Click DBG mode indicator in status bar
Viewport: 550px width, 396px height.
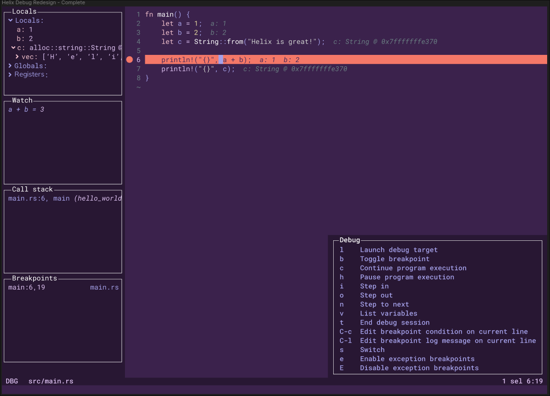coord(12,381)
